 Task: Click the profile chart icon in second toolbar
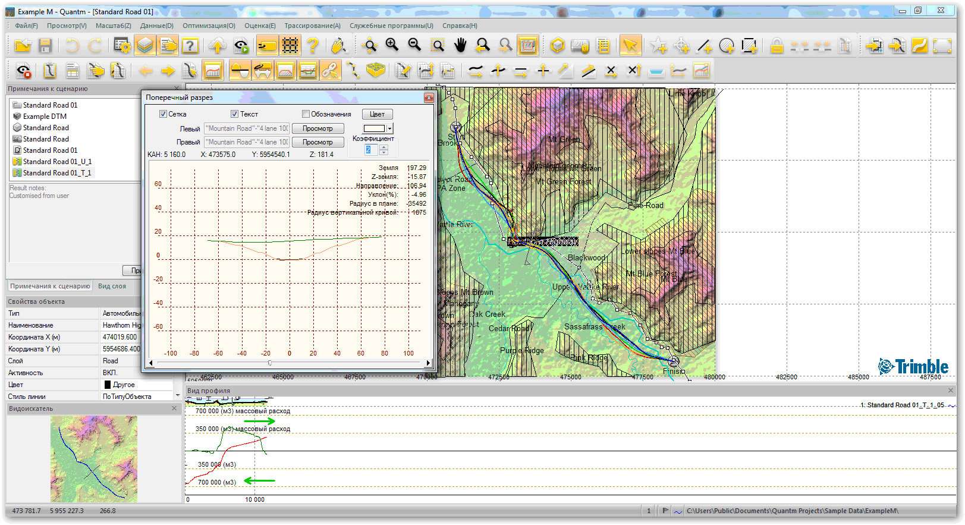tap(213, 71)
